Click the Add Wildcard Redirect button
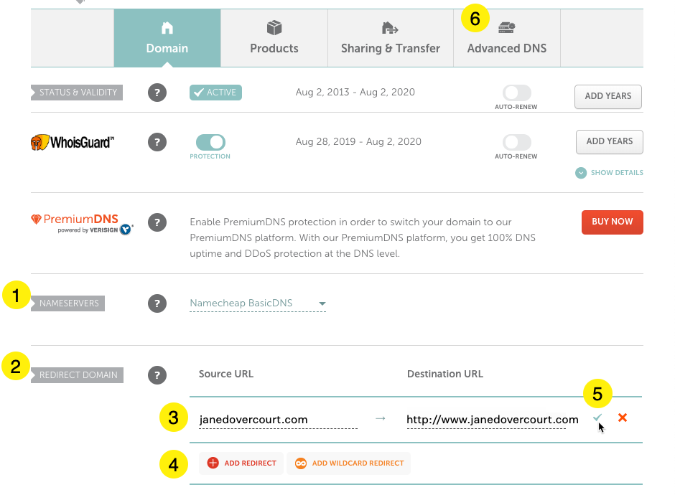Image resolution: width=675 pixels, height=495 pixels. [349, 463]
